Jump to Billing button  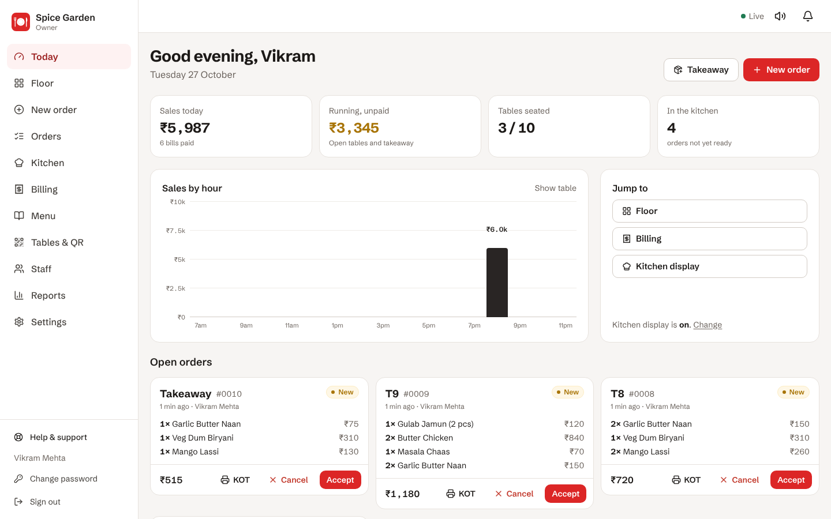click(710, 239)
